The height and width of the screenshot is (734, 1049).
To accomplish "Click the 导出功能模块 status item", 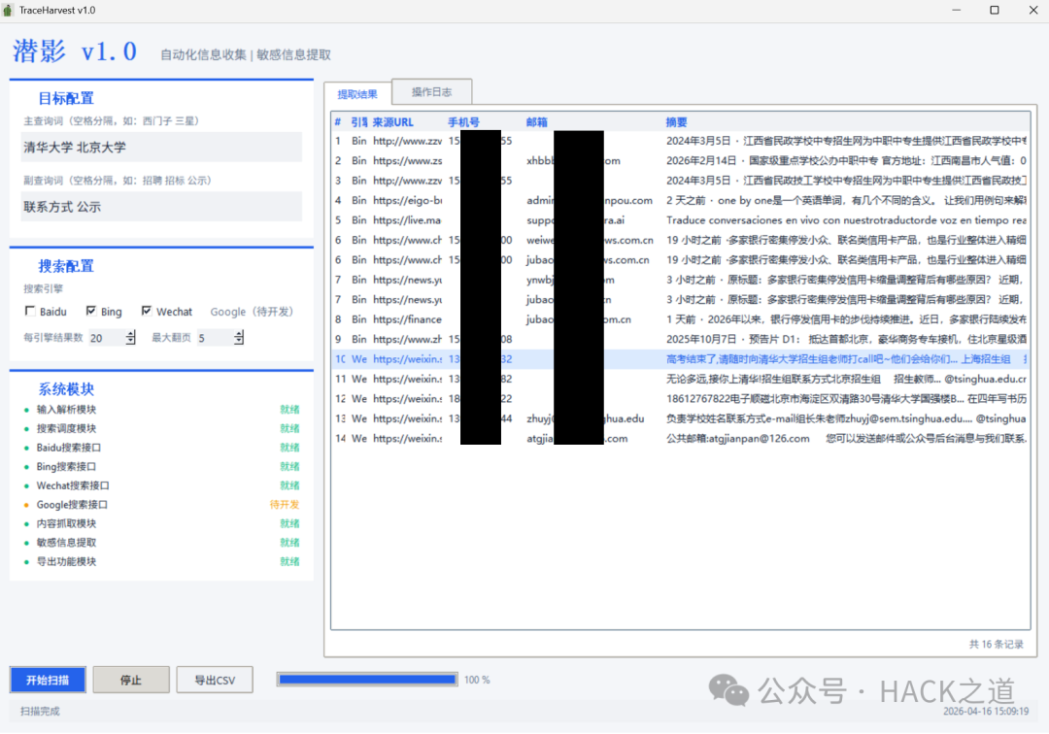I will (66, 561).
